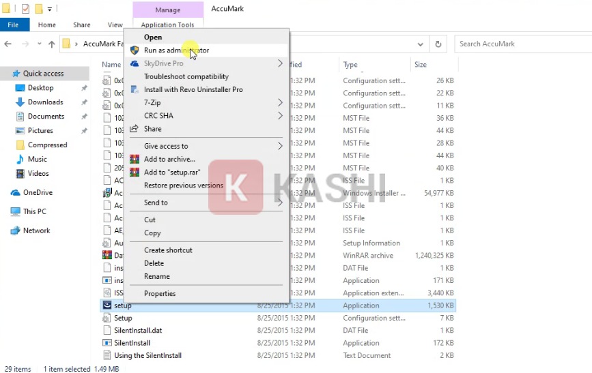
Task: Click the OneDrive cloud icon in sidebar
Action: [x=16, y=193]
